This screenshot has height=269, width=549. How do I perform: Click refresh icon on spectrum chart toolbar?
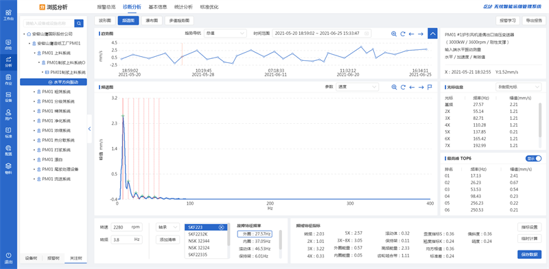pos(403,87)
